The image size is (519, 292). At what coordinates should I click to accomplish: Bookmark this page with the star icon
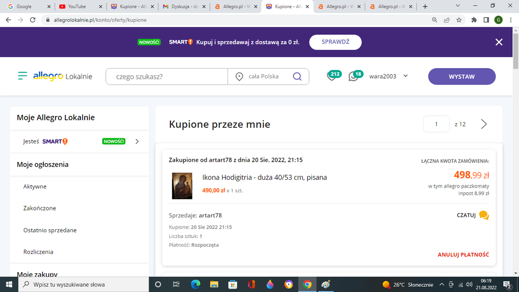[x=459, y=20]
